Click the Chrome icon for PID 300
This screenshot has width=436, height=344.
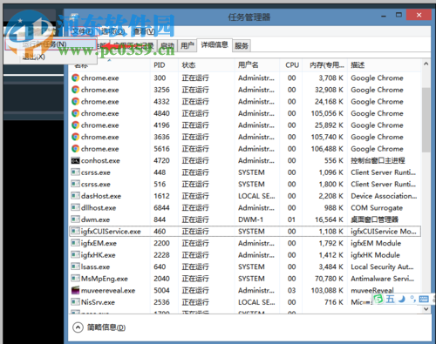click(75, 78)
